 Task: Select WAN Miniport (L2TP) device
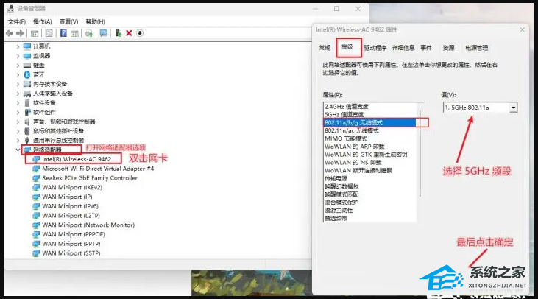[x=71, y=216]
